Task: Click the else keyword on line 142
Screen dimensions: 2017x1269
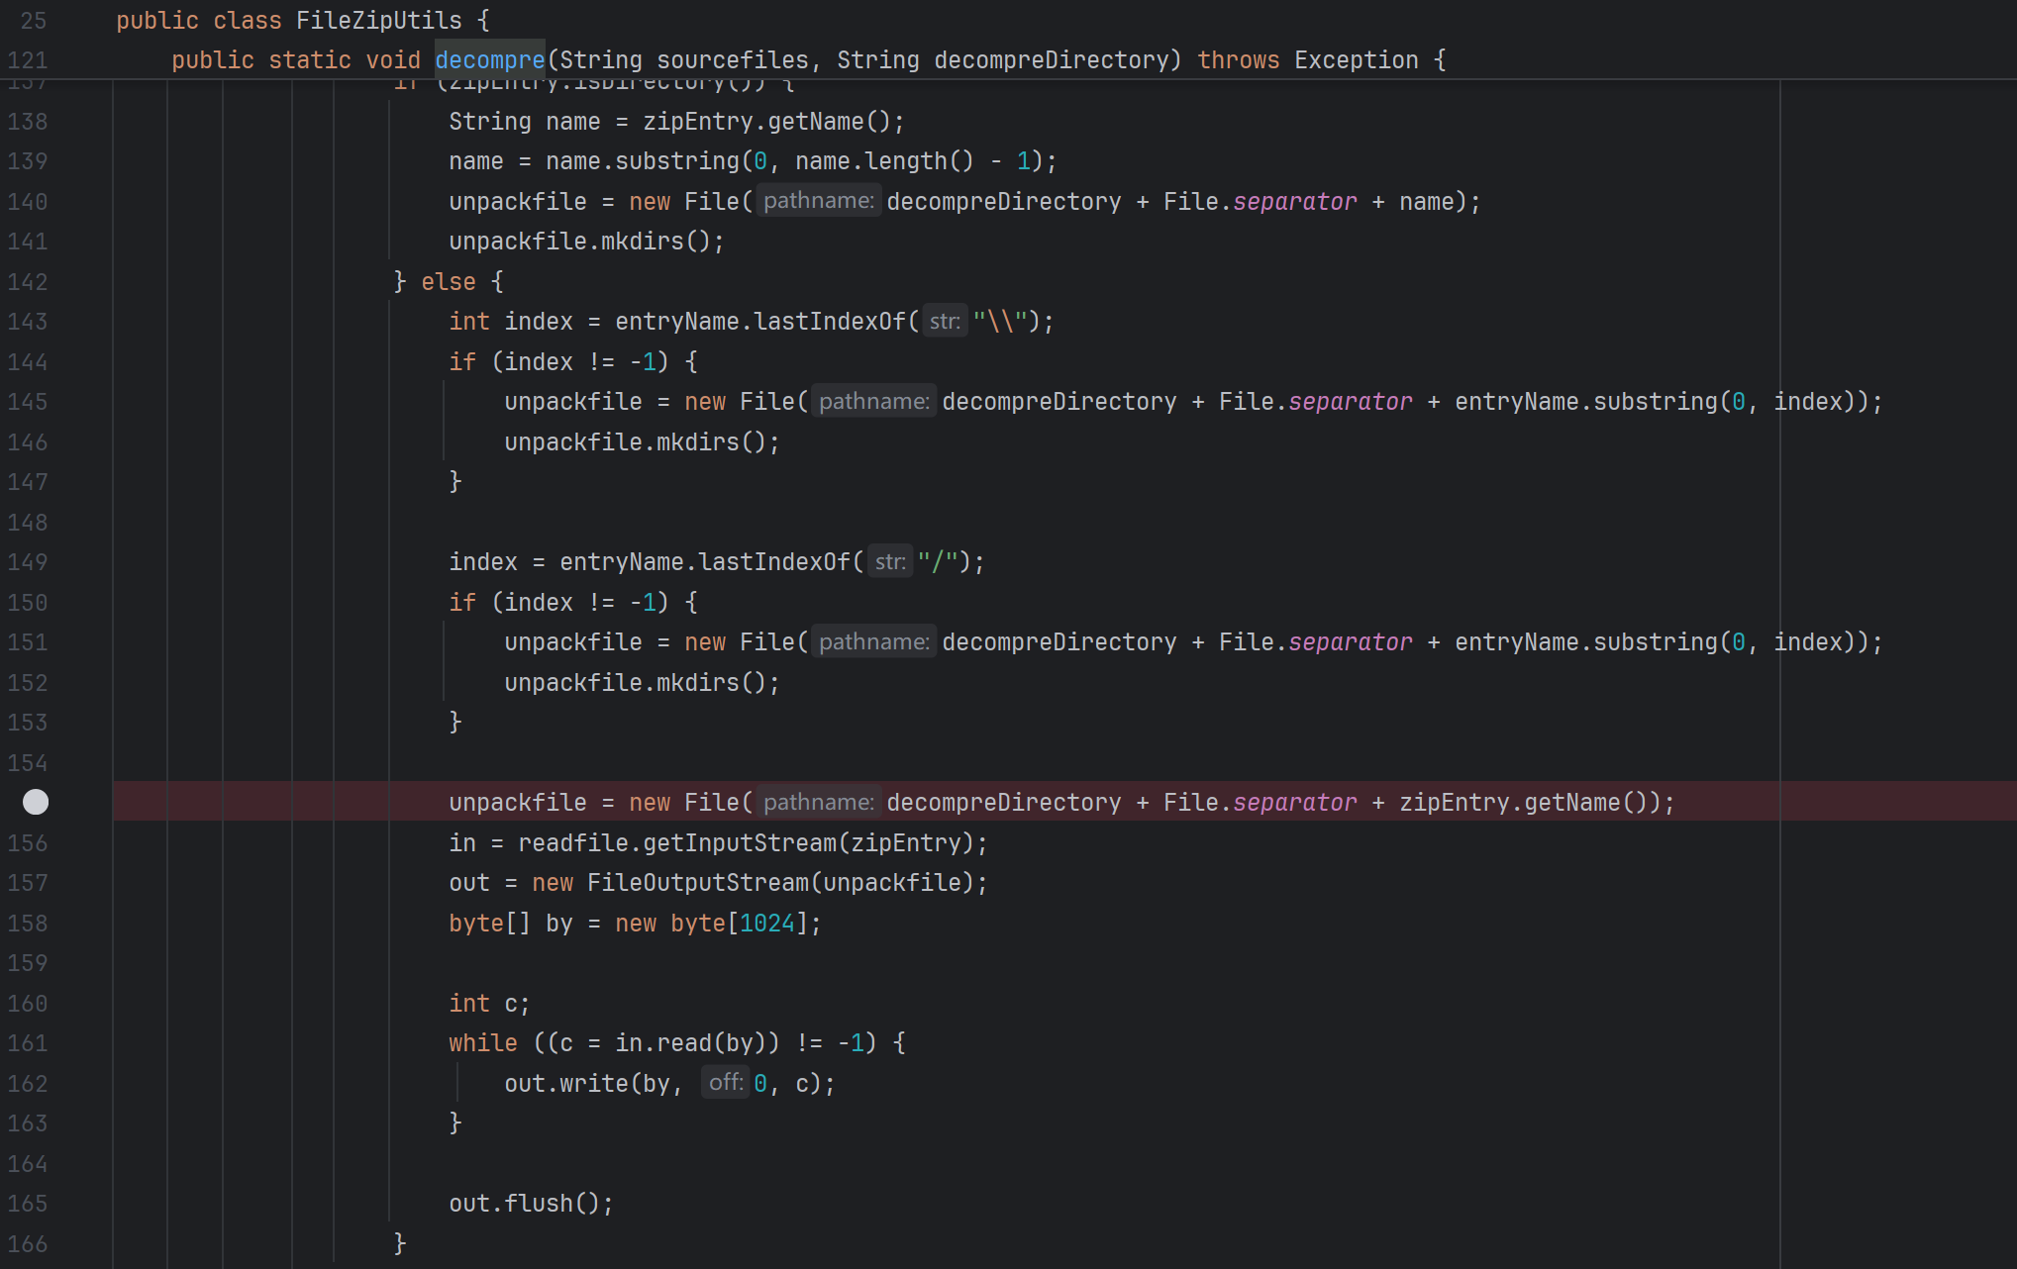Action: pos(448,282)
